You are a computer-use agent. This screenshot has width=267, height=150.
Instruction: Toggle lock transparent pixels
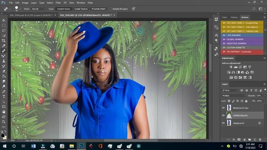pyautogui.click(x=229, y=101)
